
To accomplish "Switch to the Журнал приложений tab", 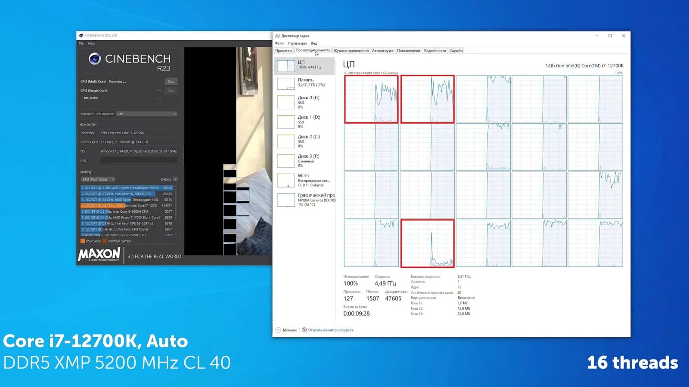I will point(351,51).
